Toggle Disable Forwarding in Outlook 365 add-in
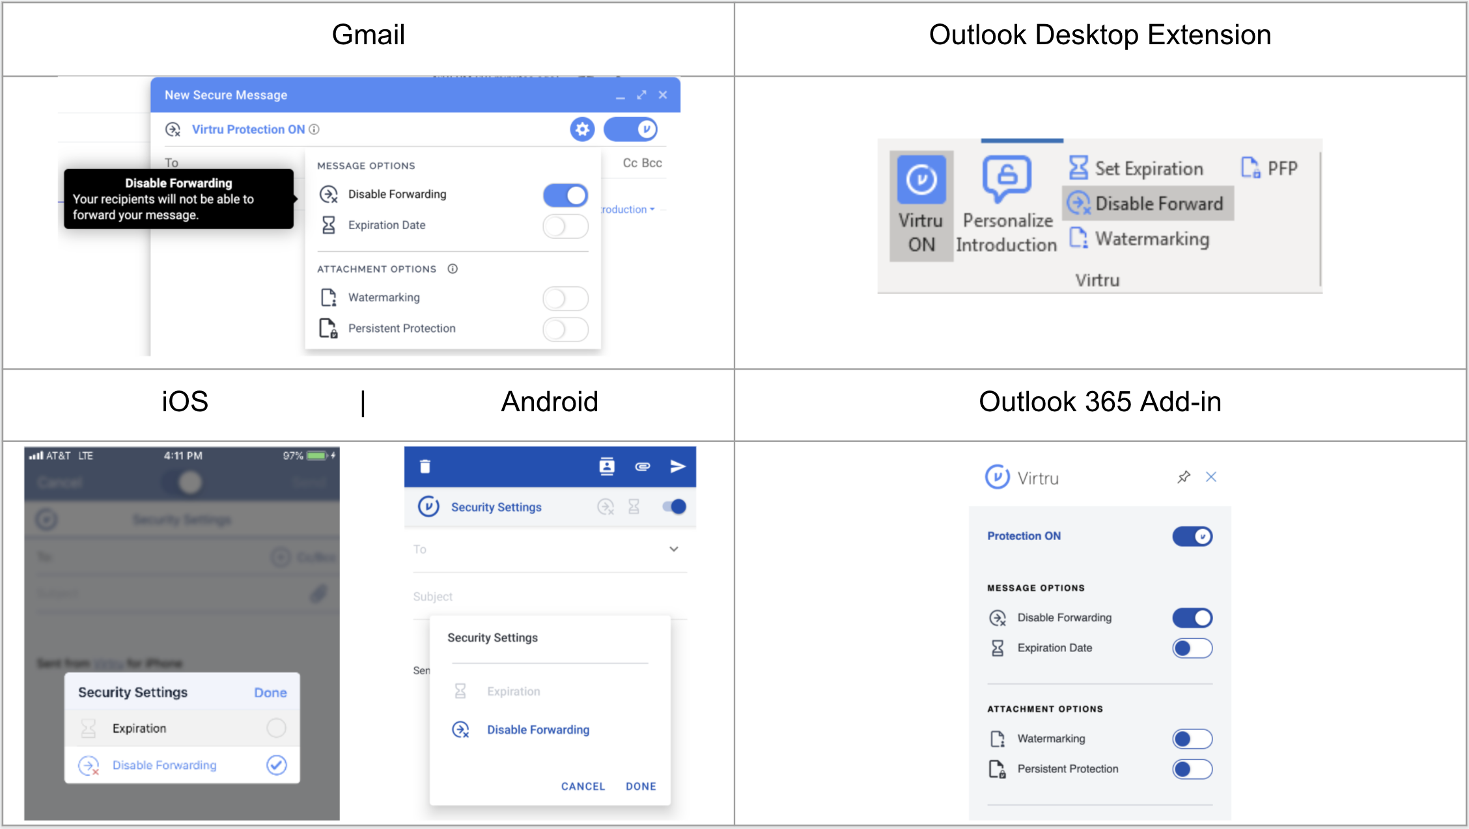 coord(1192,618)
